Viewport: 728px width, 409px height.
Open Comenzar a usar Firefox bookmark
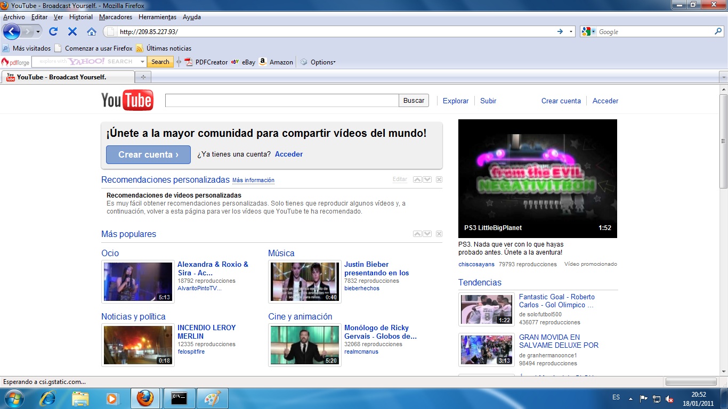tap(93, 48)
